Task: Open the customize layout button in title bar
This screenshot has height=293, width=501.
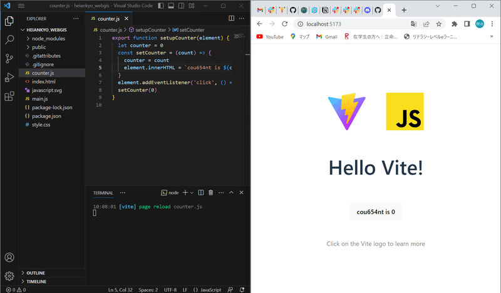Action: click(x=192, y=6)
